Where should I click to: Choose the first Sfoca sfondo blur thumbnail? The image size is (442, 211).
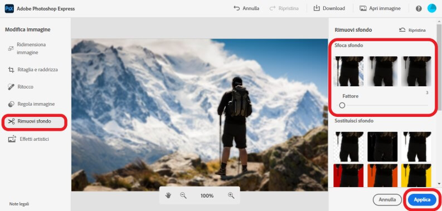tap(348, 71)
